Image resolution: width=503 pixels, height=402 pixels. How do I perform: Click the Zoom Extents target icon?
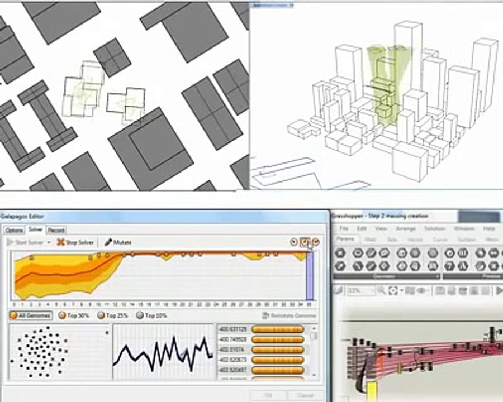pos(393,291)
